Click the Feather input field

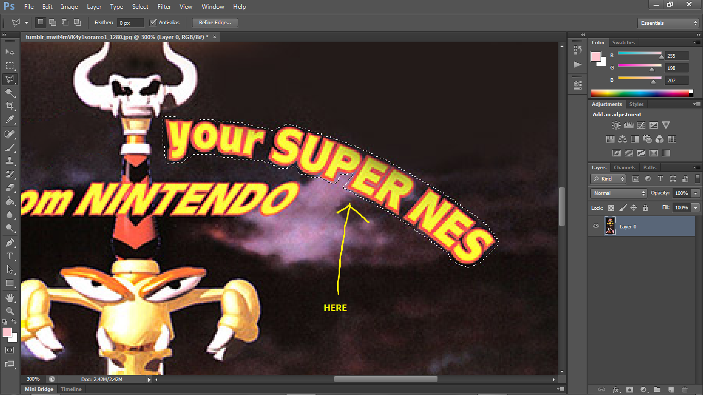click(x=131, y=23)
